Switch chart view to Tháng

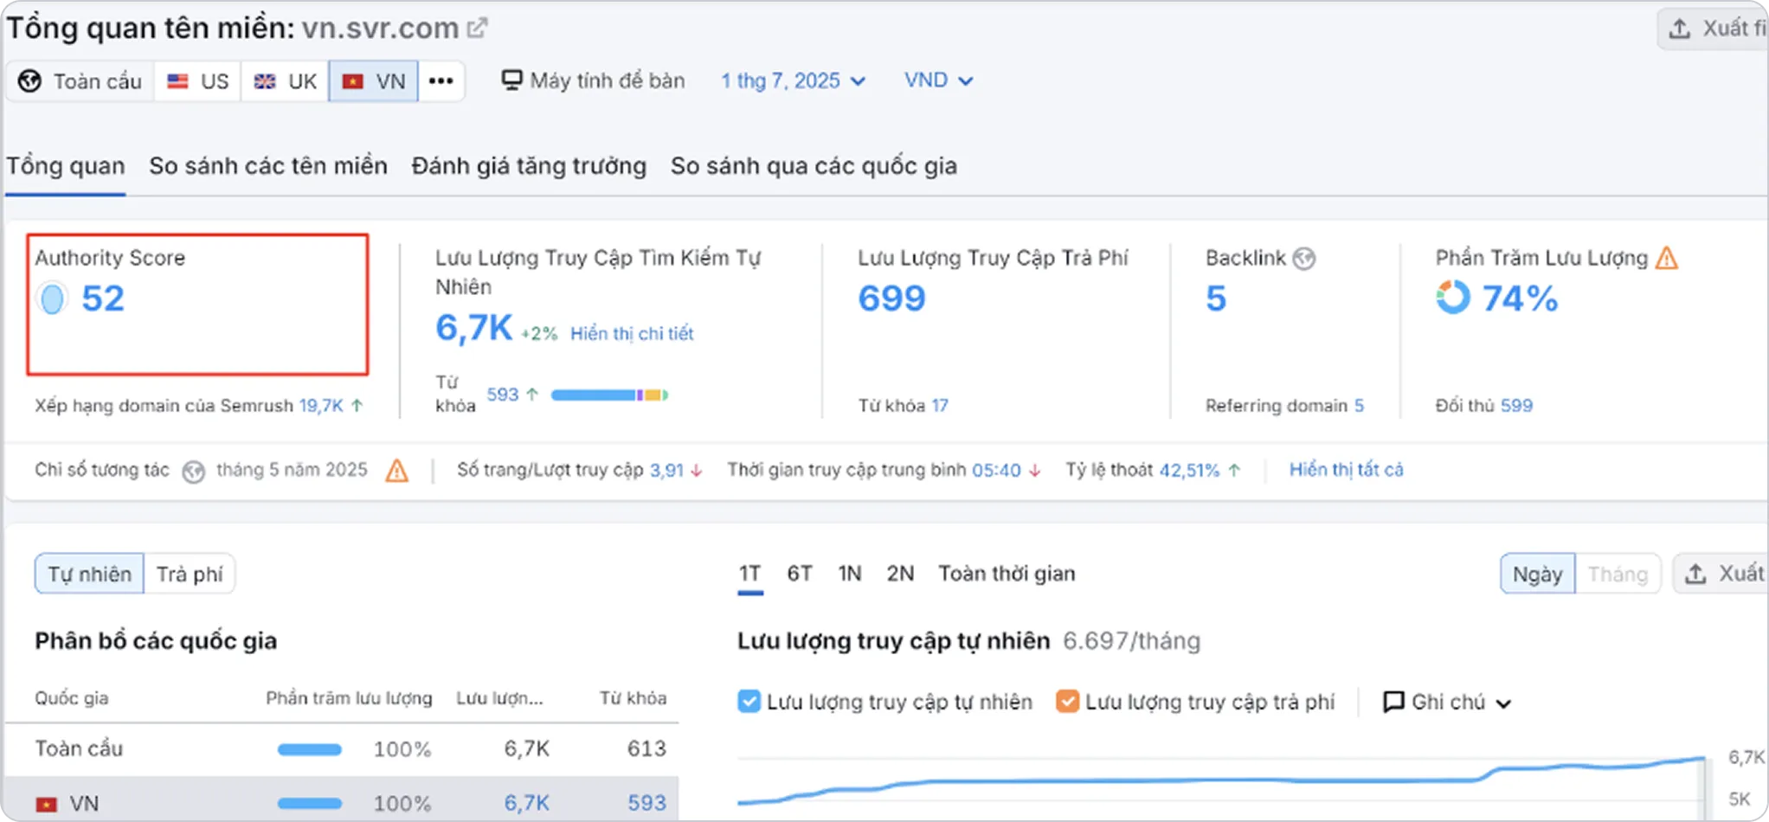pos(1617,573)
